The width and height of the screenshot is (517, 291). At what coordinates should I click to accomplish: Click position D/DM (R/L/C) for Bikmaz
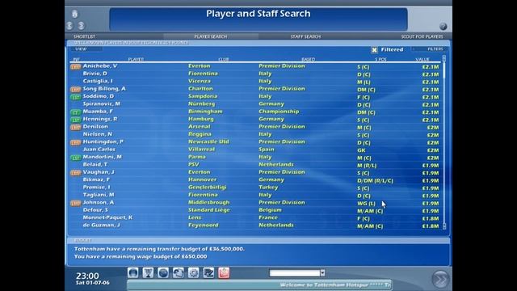tap(375, 181)
